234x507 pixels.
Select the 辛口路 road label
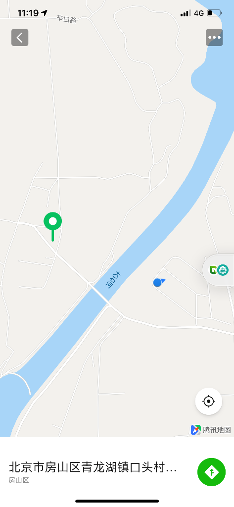67,19
